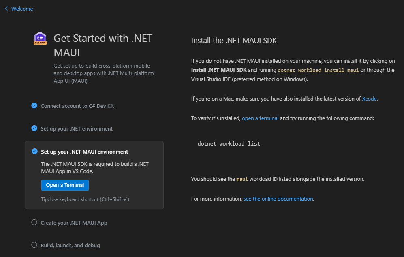Open the Connect account to C# Dev Kit step
This screenshot has height=257, width=404.
click(x=77, y=105)
